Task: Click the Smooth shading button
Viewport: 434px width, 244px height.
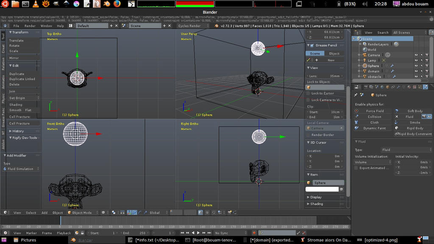Action: (x=16, y=110)
